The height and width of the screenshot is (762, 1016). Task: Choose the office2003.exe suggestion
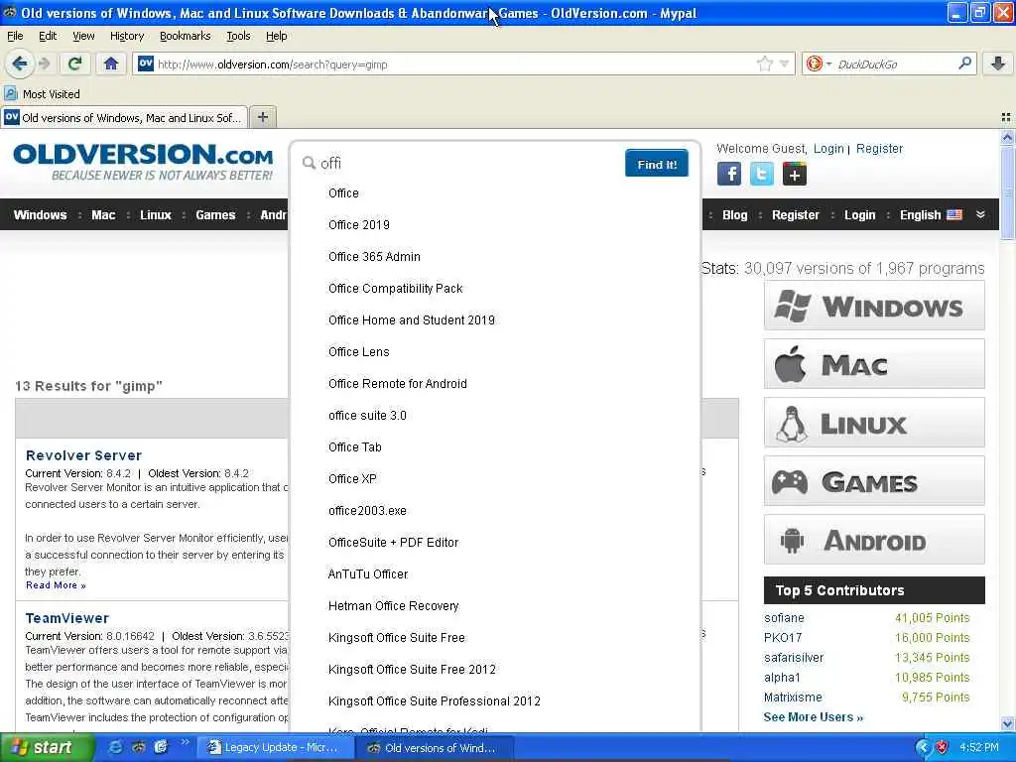[x=367, y=511]
